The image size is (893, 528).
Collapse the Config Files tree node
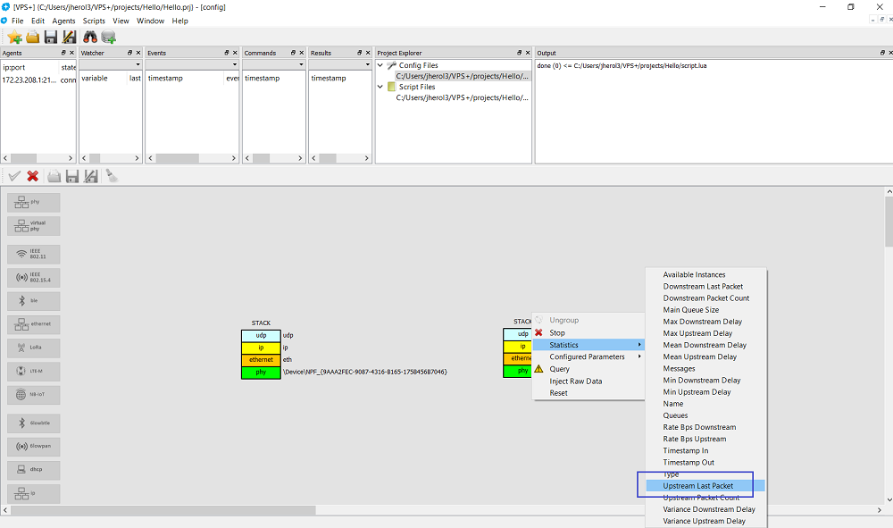coord(381,65)
